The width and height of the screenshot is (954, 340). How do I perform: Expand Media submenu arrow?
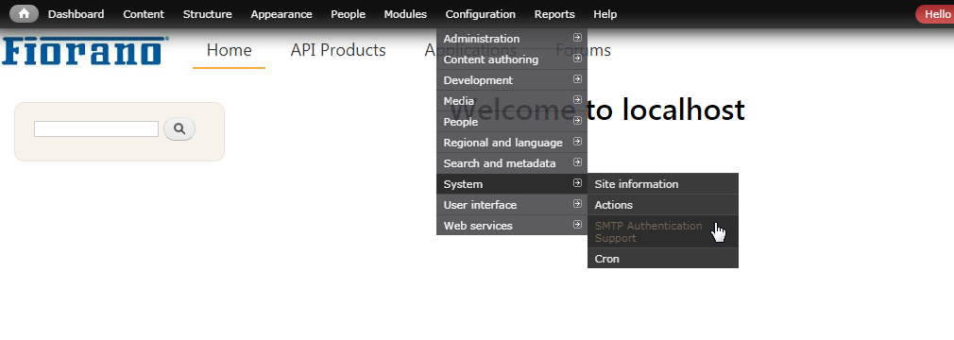click(577, 100)
